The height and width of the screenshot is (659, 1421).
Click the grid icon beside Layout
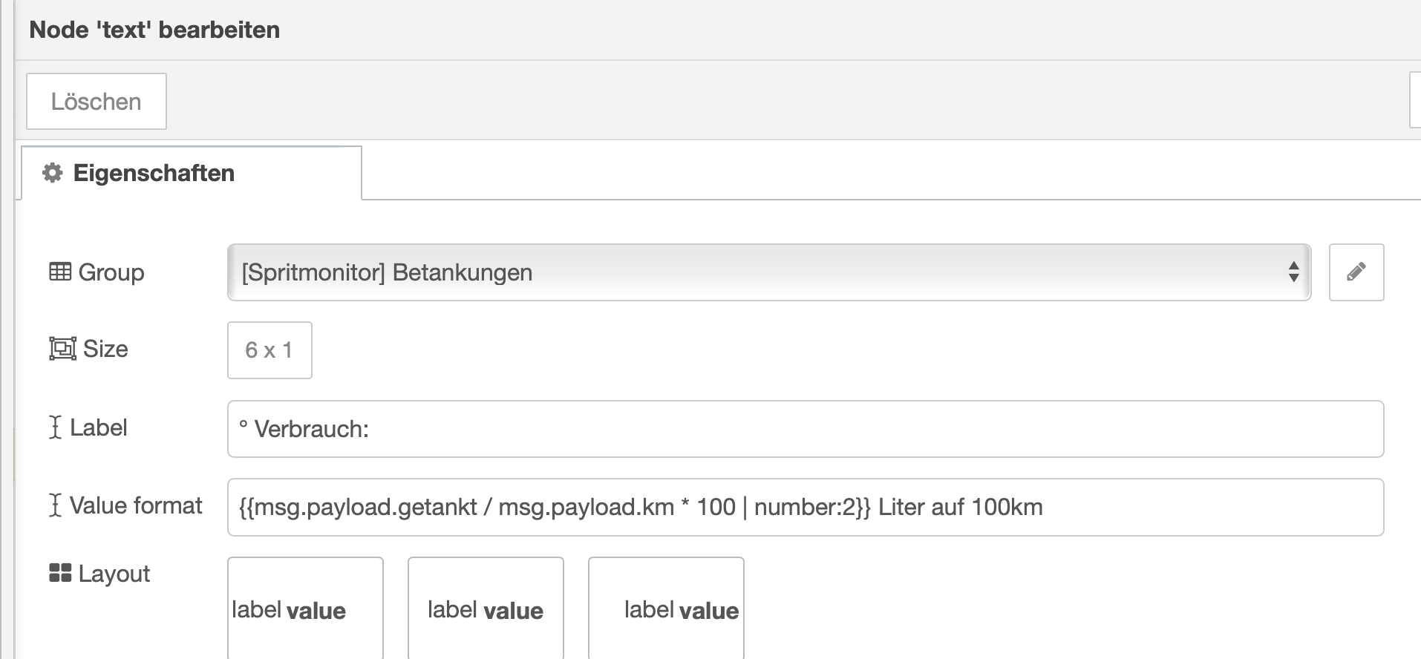click(x=60, y=573)
